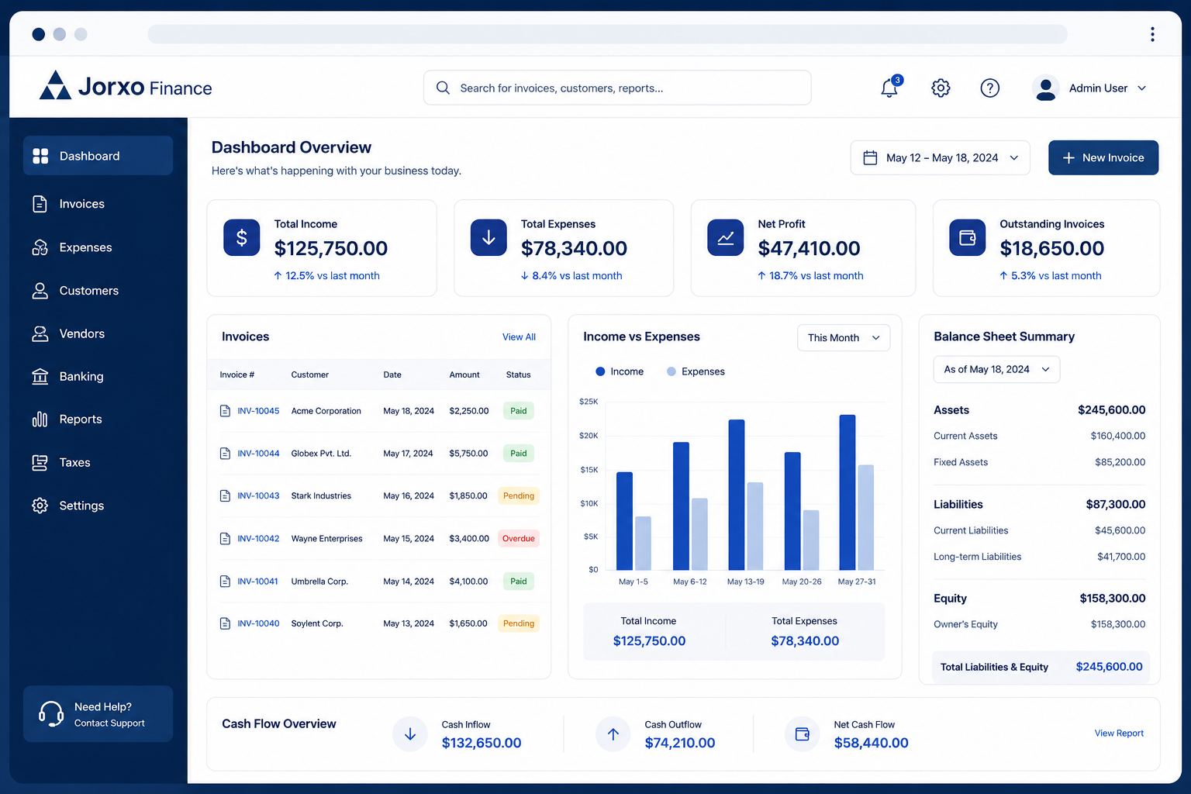The height and width of the screenshot is (794, 1191).
Task: Click the New Invoice button
Action: pyautogui.click(x=1103, y=157)
